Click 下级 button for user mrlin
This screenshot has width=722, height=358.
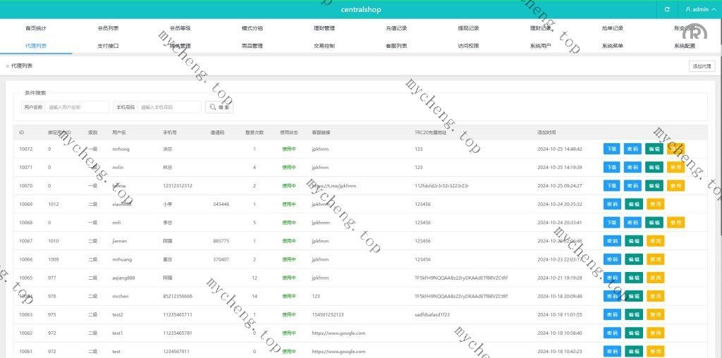tap(612, 167)
